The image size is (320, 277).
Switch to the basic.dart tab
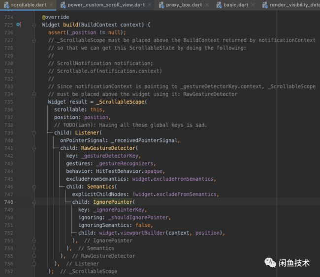(236, 5)
